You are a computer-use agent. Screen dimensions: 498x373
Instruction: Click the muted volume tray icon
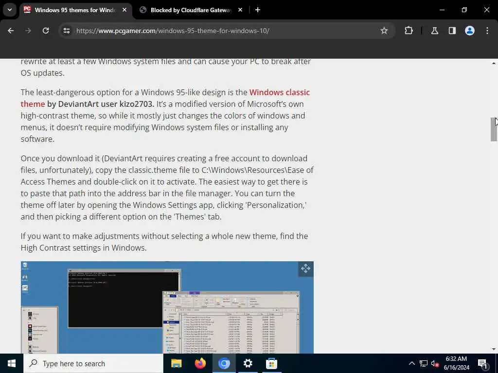click(x=435, y=363)
